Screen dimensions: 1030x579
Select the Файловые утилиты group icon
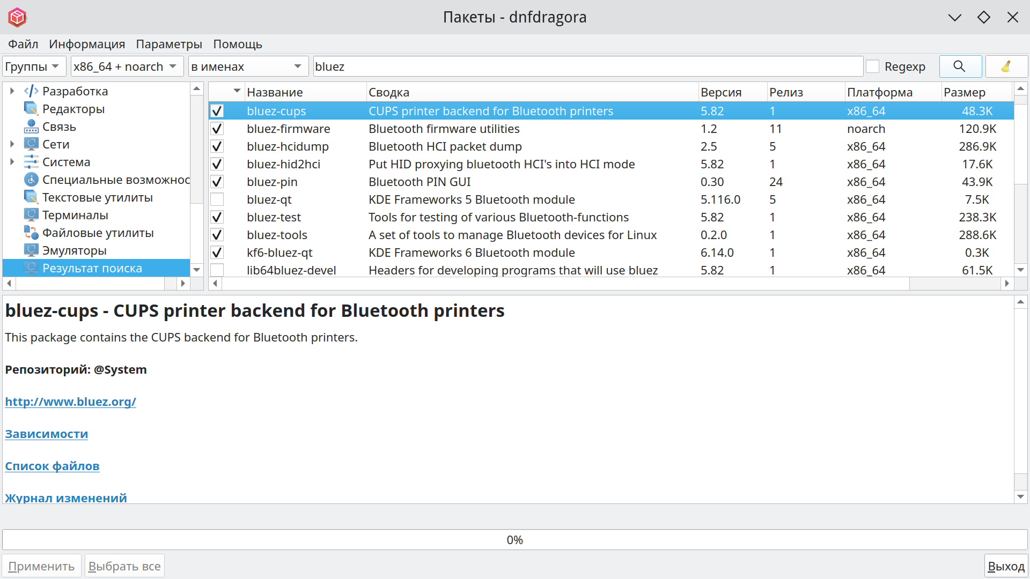pos(31,233)
